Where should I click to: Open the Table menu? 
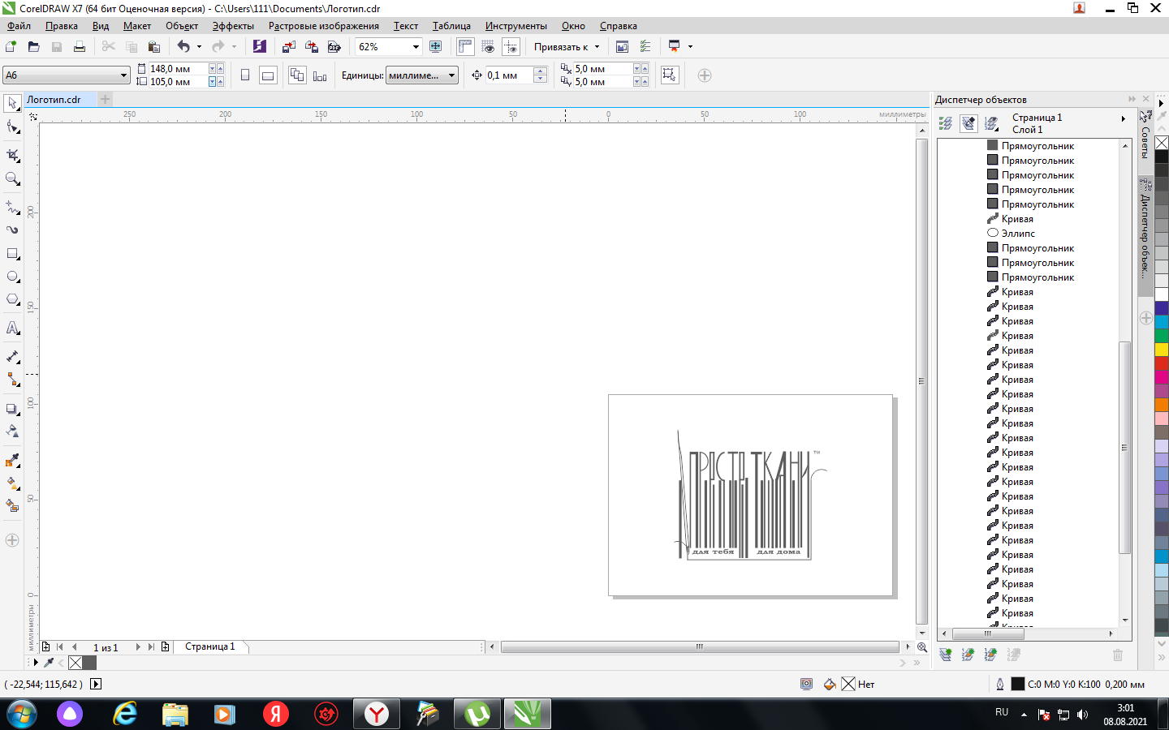[x=451, y=26]
